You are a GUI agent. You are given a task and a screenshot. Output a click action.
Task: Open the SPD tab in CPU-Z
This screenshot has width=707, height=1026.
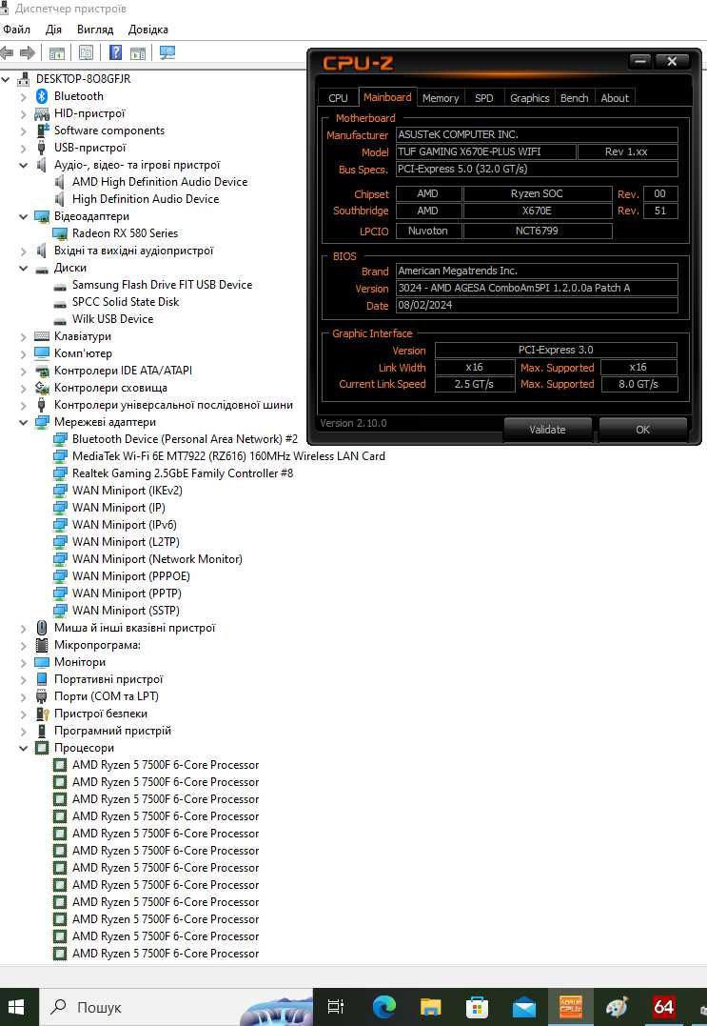[483, 97]
